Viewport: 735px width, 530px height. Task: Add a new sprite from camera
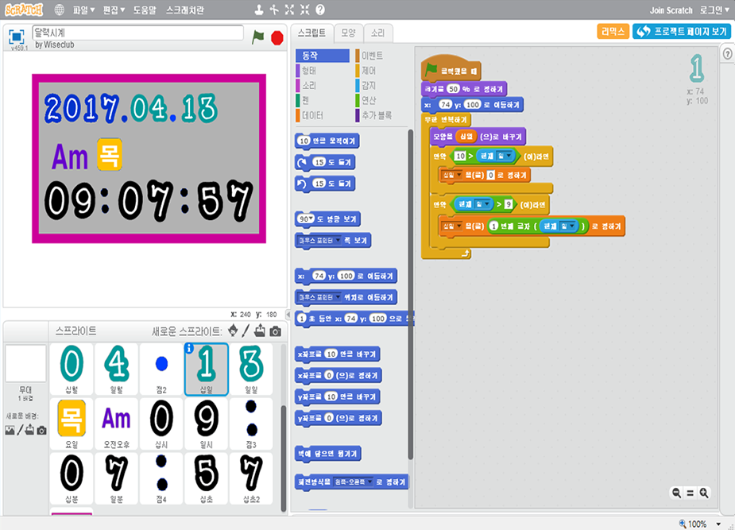[x=275, y=331]
